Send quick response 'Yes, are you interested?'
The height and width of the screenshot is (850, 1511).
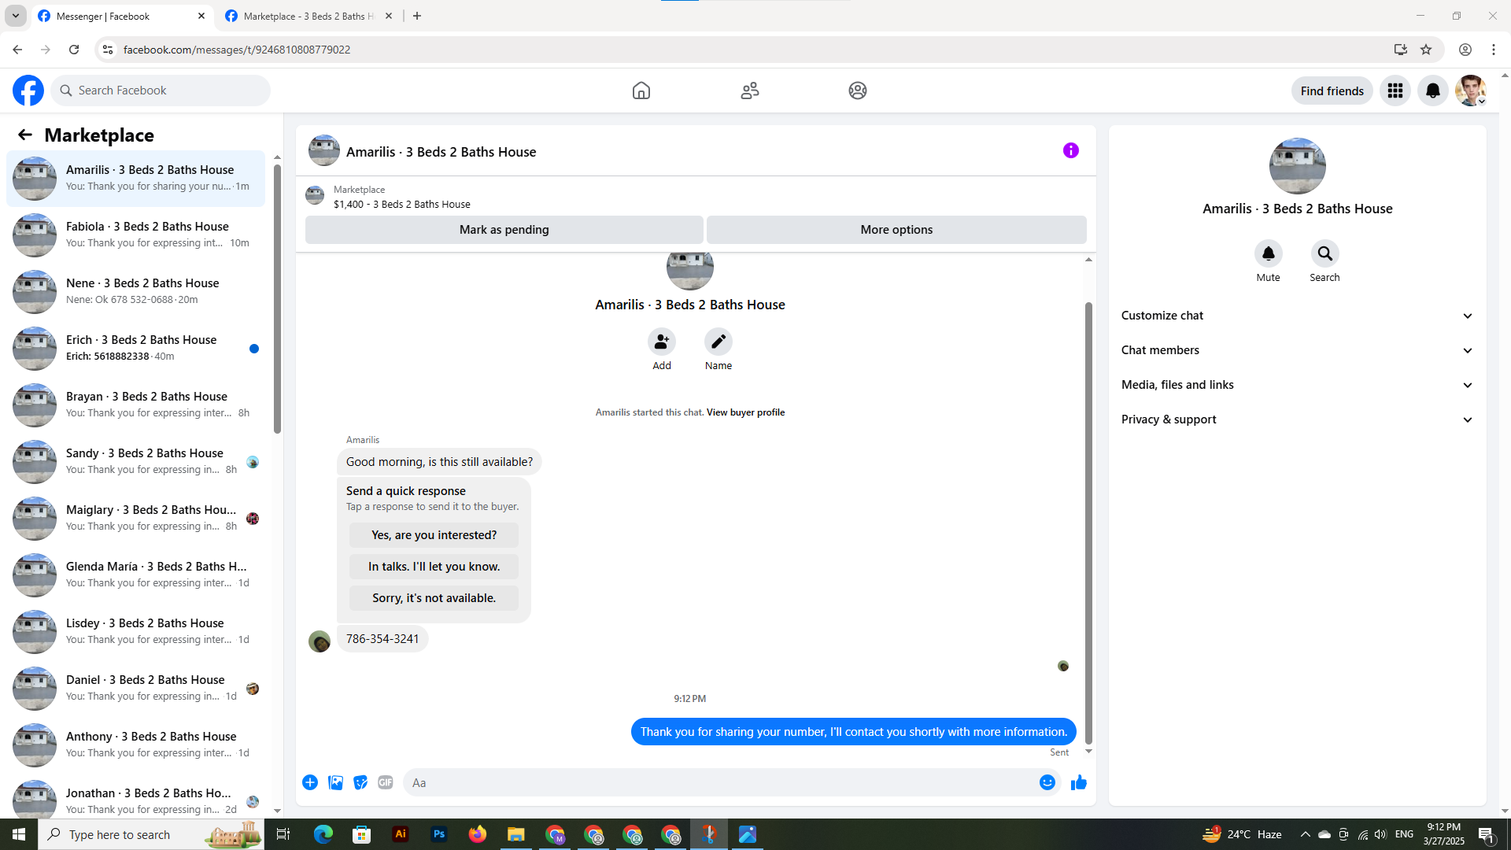point(434,535)
